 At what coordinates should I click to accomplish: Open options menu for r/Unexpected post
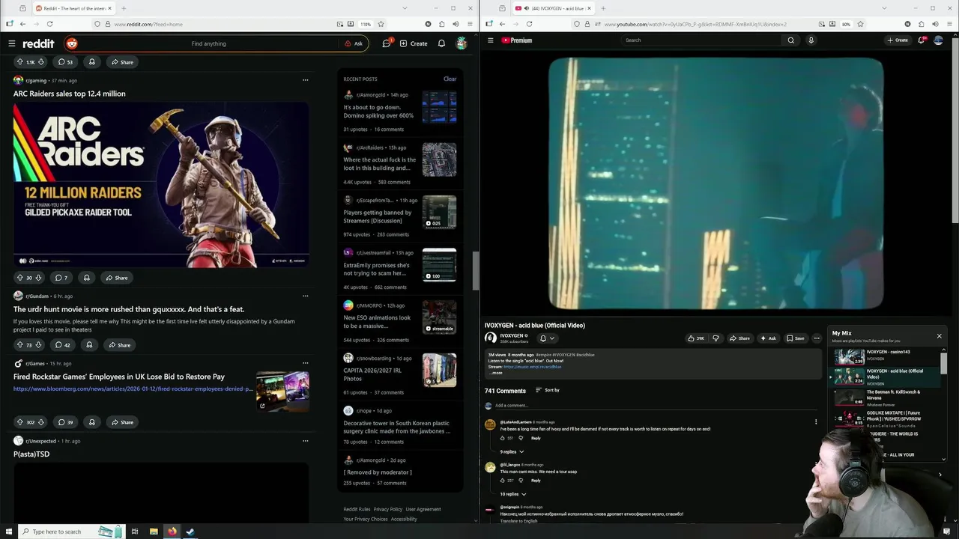tap(305, 441)
